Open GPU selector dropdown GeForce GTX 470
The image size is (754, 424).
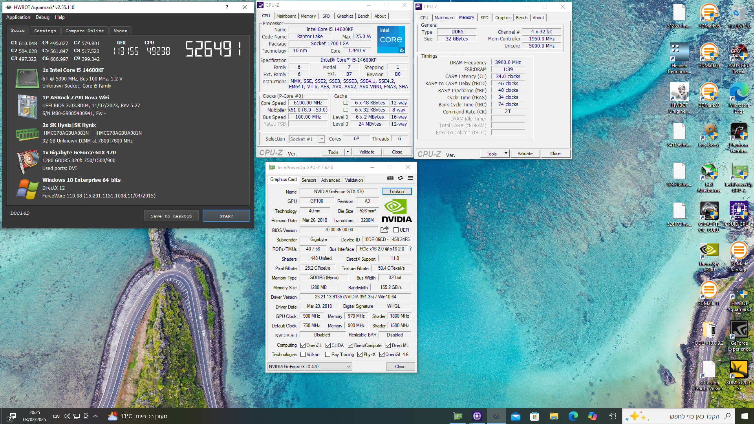(309, 367)
